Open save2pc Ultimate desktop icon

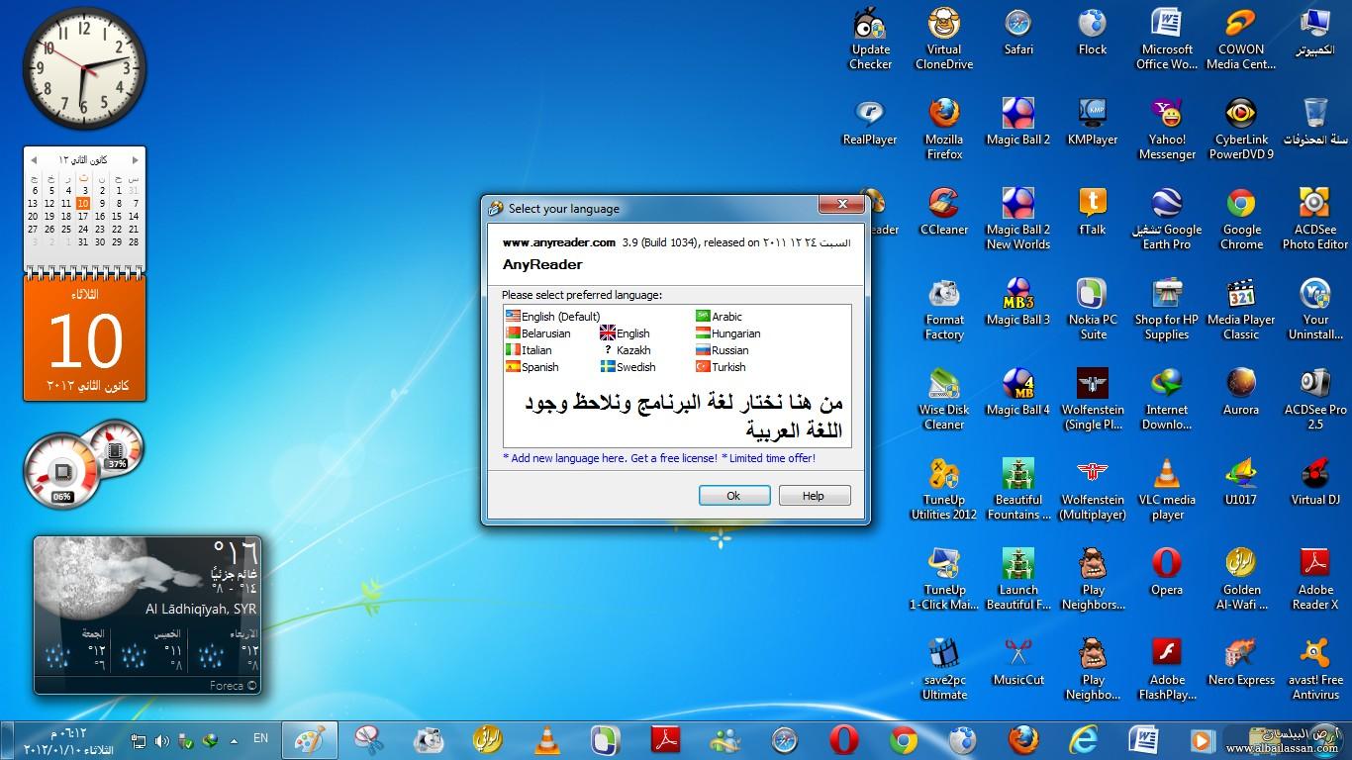(944, 670)
